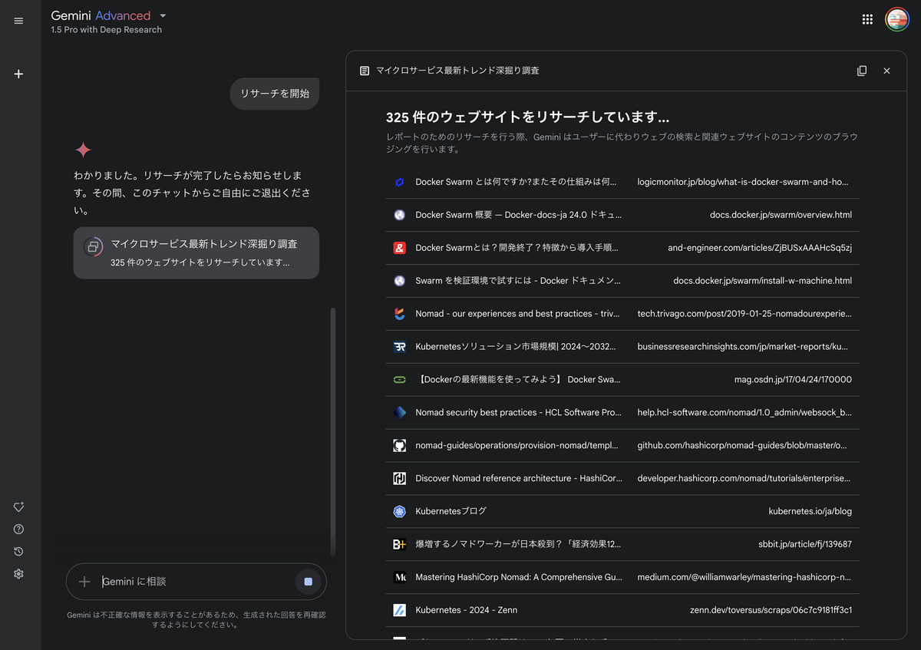Focus the Gemini chat input field

coord(192,582)
